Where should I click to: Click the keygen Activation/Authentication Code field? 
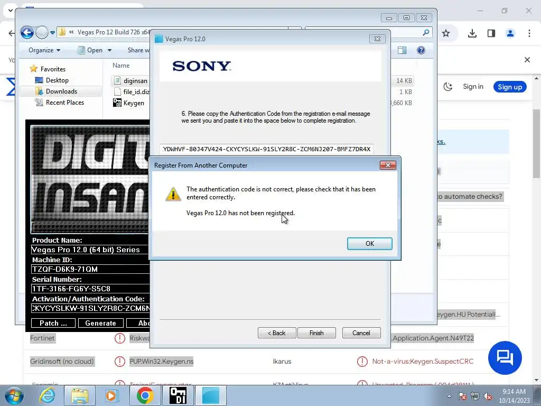click(90, 308)
